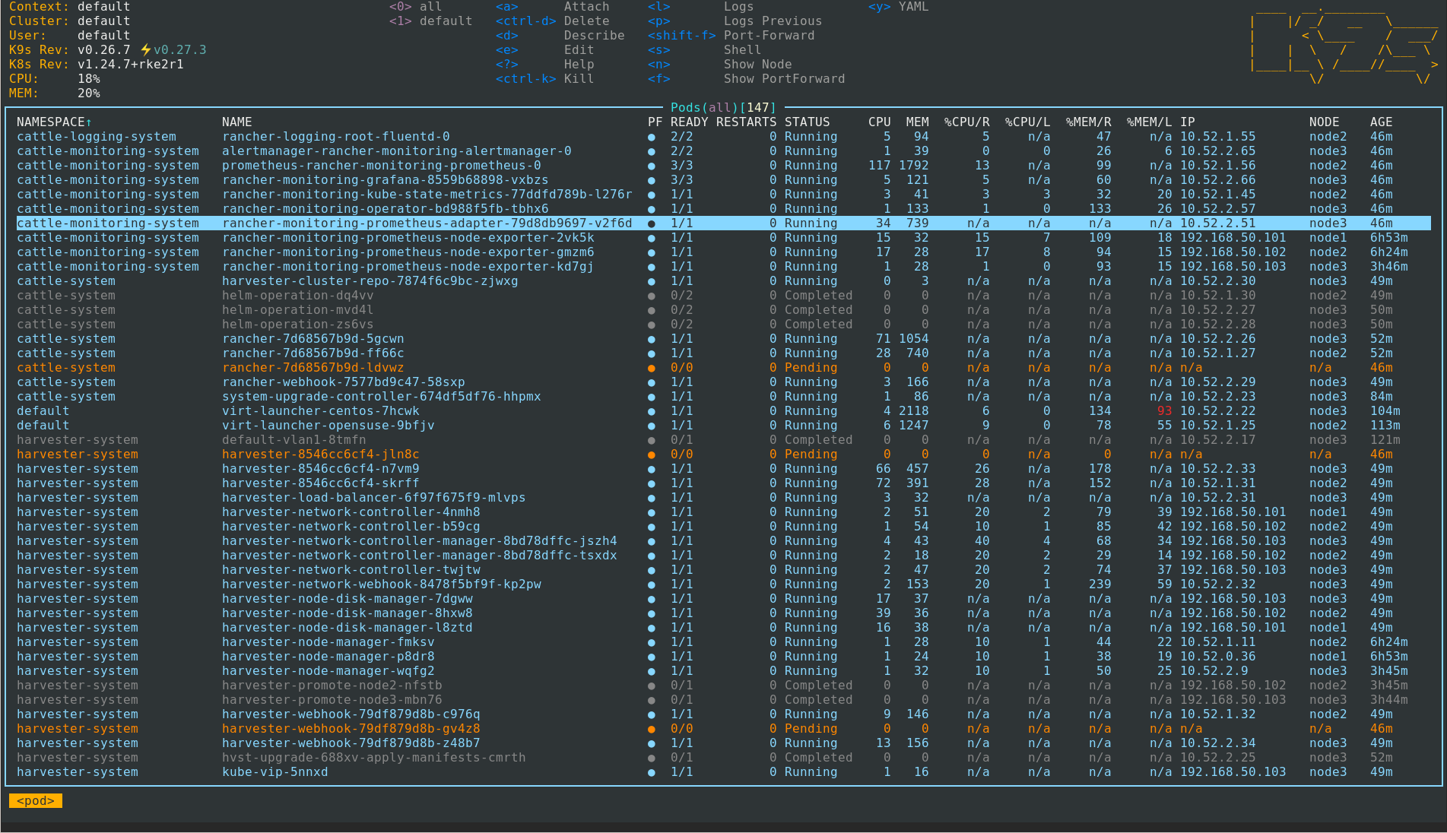Click the blue status dot for rancher-monitoring-grafana pod

click(x=652, y=180)
